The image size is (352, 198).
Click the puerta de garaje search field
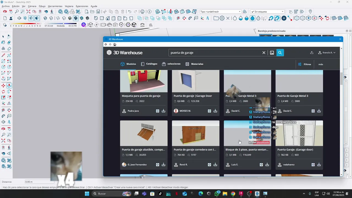pyautogui.click(x=215, y=53)
